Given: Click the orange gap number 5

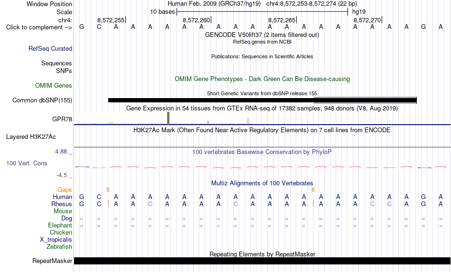Looking at the screenshot, I should coord(108,190).
